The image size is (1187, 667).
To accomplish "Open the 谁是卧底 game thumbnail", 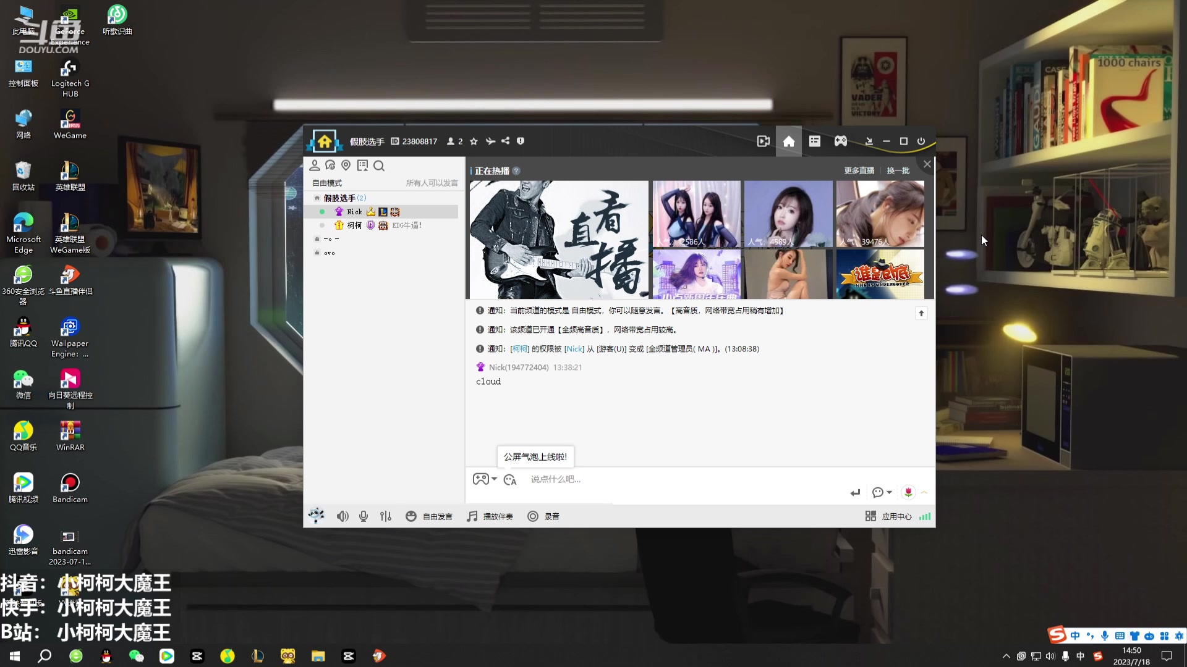I will point(880,274).
